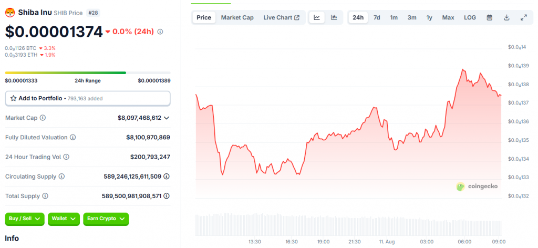Switch to Price chart tab

[204, 17]
